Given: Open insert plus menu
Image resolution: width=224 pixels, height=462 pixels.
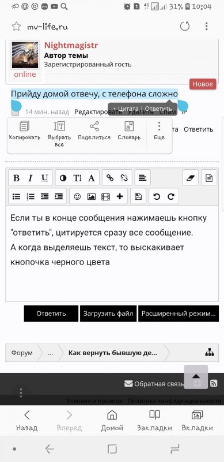Looking at the screenshot, I should (x=120, y=196).
